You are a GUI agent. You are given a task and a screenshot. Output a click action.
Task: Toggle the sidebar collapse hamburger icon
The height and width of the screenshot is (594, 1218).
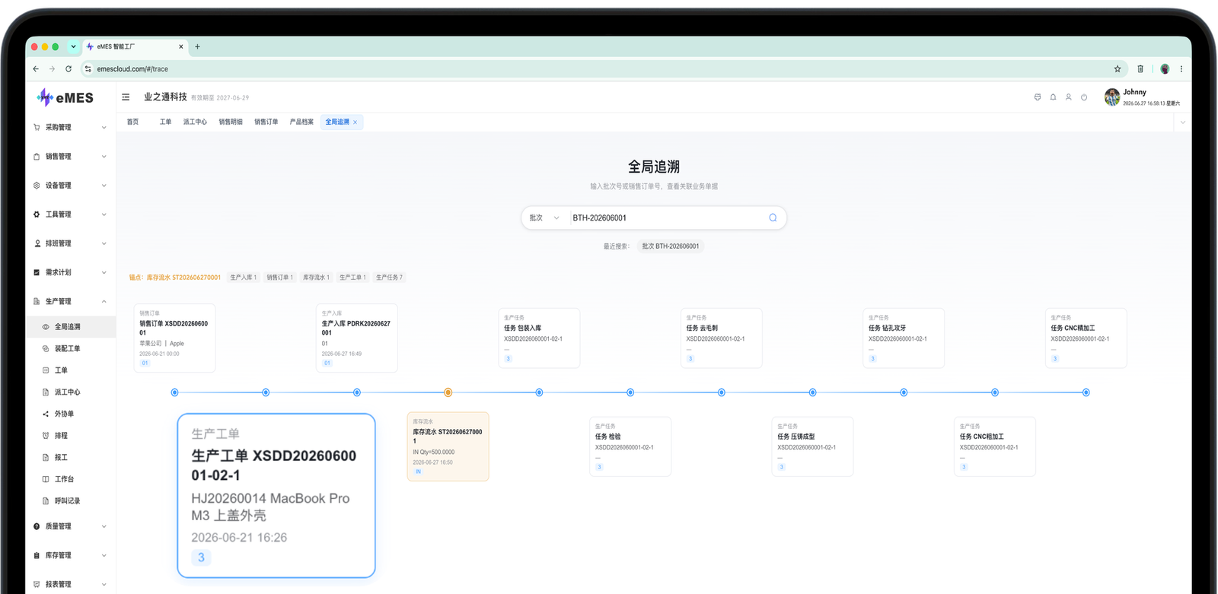(x=126, y=97)
